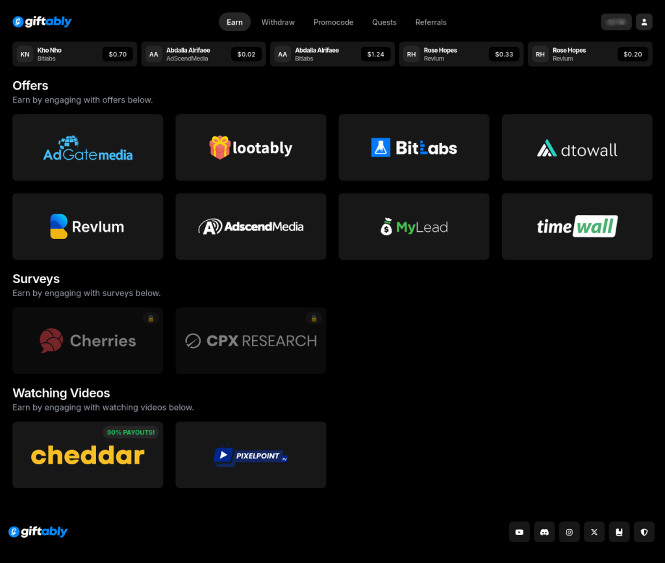Click Abdalla Alrifaee's $1.24 Bitlabs card
Viewport: 665px width, 563px height.
[332, 55]
